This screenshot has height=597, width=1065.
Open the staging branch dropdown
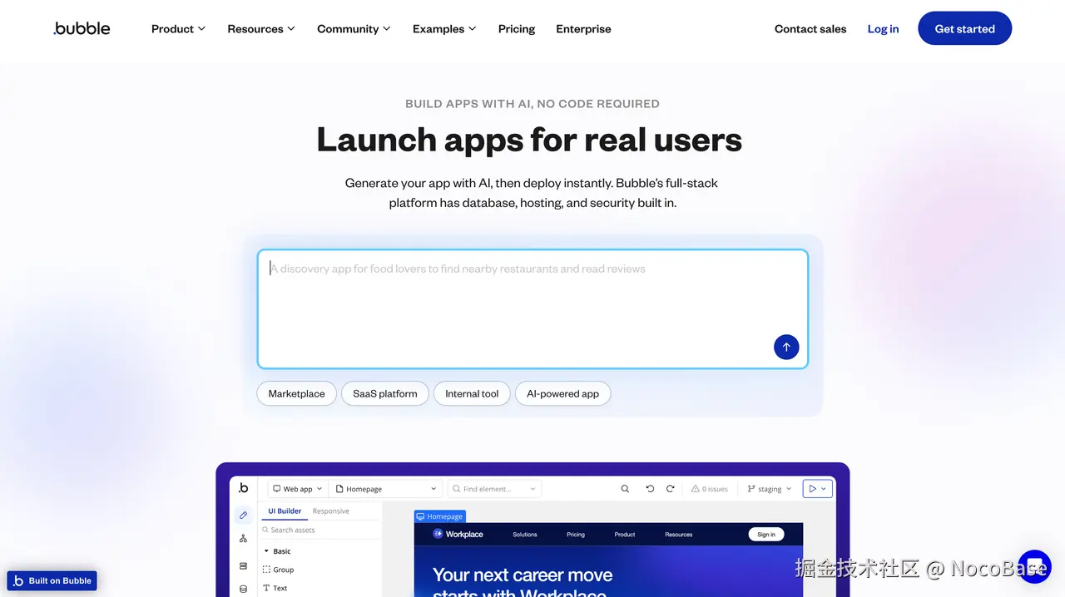pyautogui.click(x=769, y=489)
